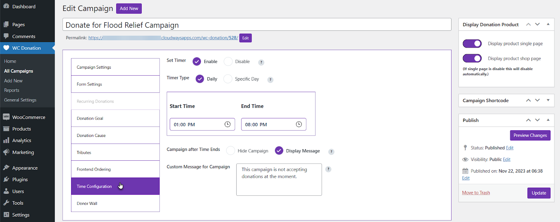
Task: Click the End Time clock icon
Action: pos(299,124)
